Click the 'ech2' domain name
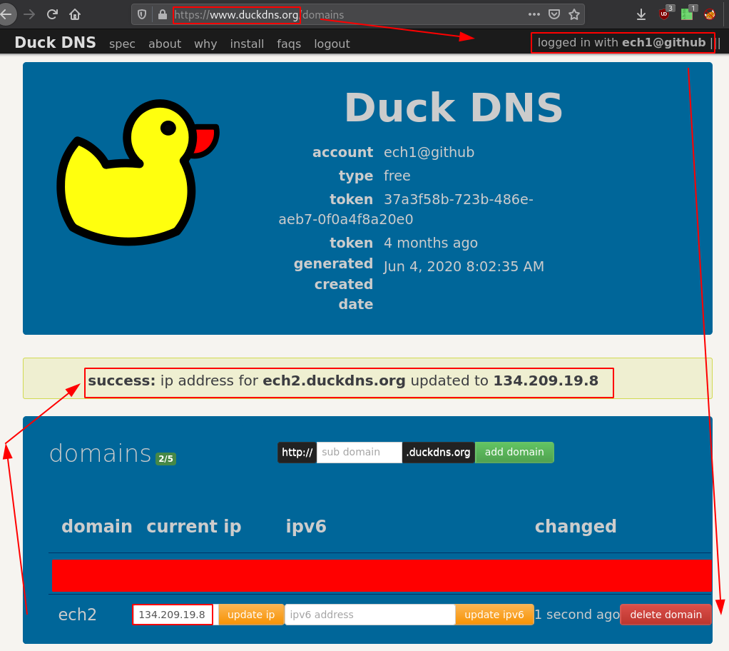Viewport: 729px width, 651px height. (x=77, y=615)
